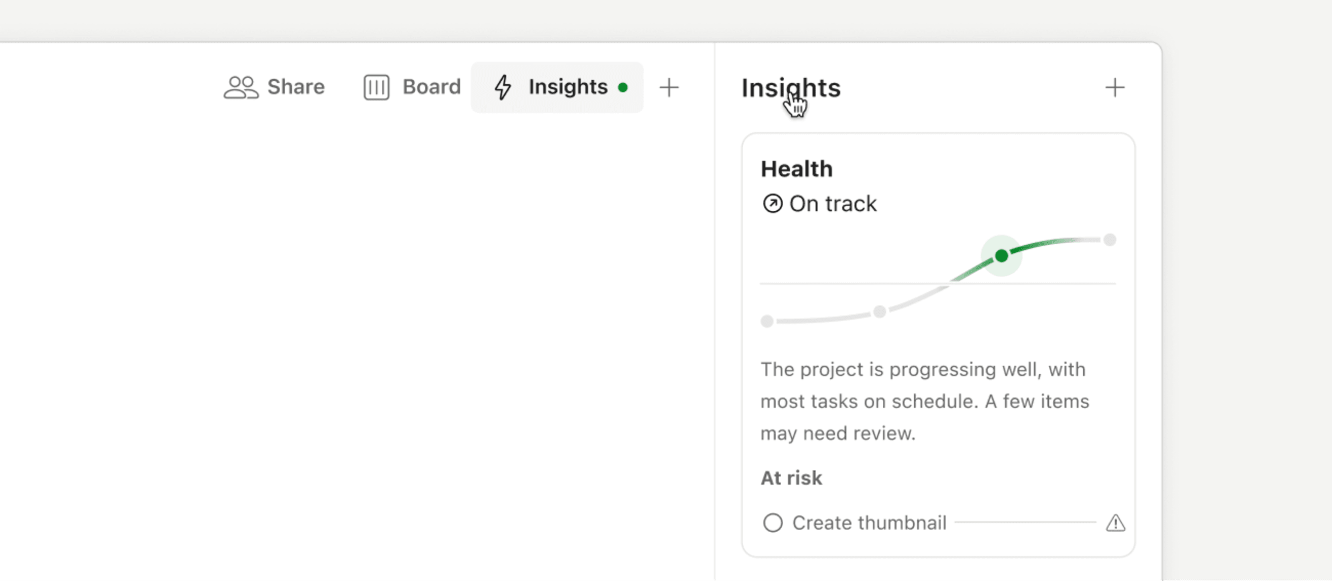1332x581 pixels.
Task: Click the On track arrow icon
Action: [772, 203]
